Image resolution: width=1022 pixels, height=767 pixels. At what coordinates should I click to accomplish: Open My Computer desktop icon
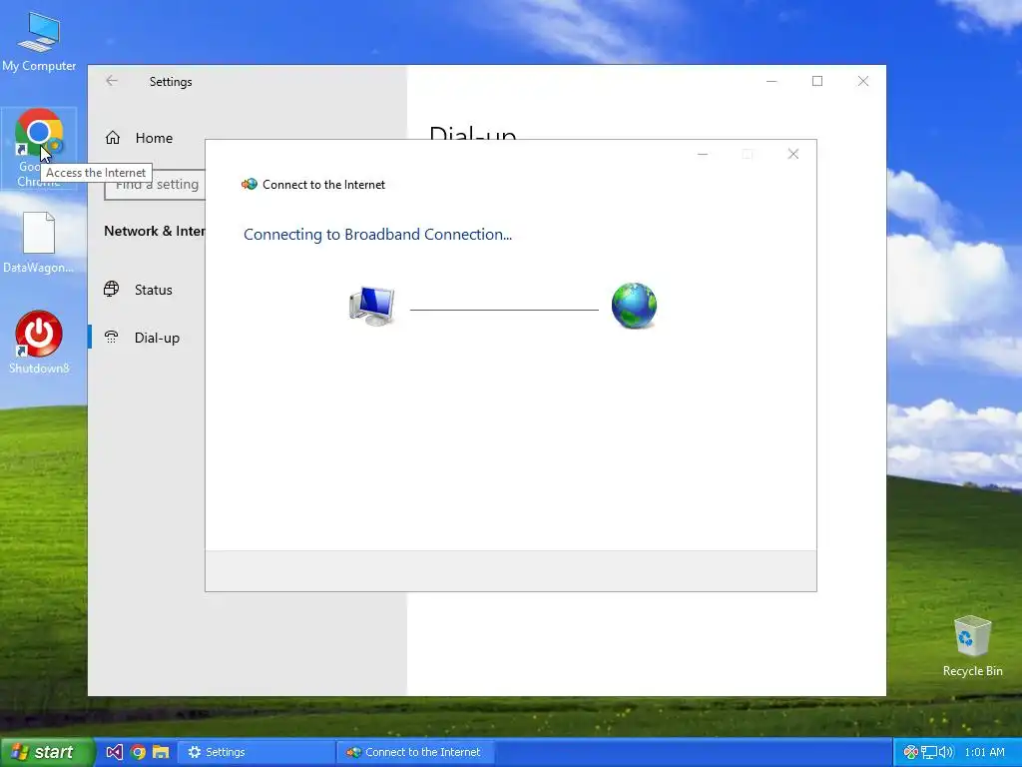39,42
